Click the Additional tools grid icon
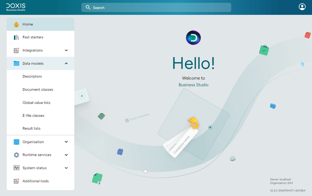 (x=16, y=181)
